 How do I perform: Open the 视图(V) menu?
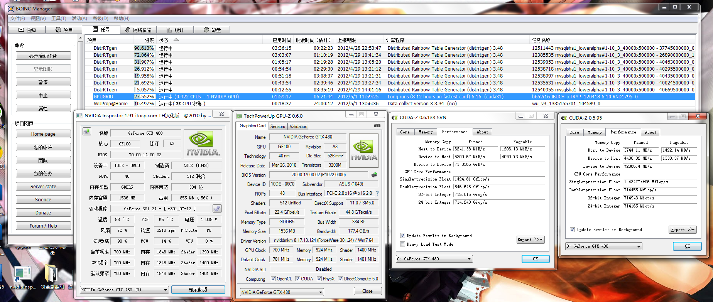pyautogui.click(x=38, y=19)
